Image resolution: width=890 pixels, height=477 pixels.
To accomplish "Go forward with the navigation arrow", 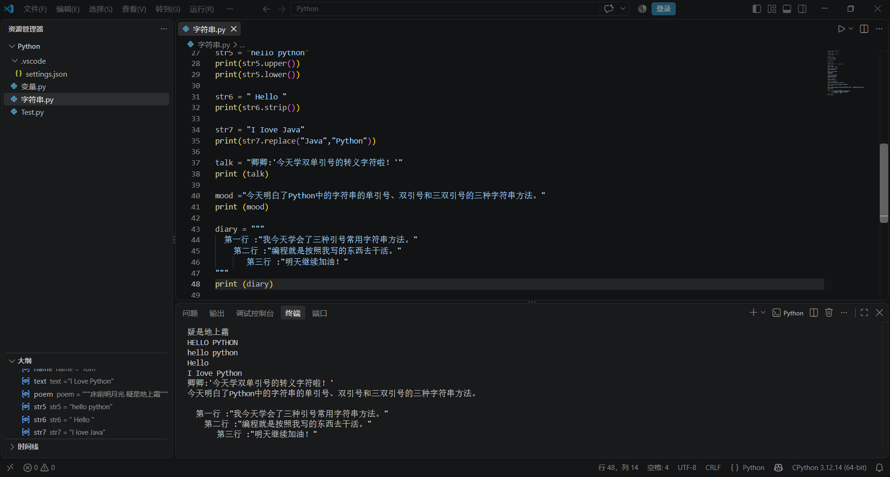I will [282, 9].
